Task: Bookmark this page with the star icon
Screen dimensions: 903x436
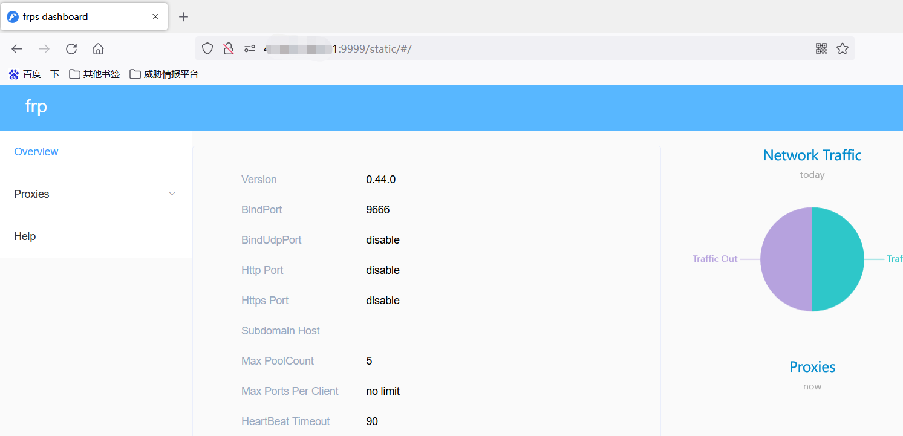Action: (842, 49)
